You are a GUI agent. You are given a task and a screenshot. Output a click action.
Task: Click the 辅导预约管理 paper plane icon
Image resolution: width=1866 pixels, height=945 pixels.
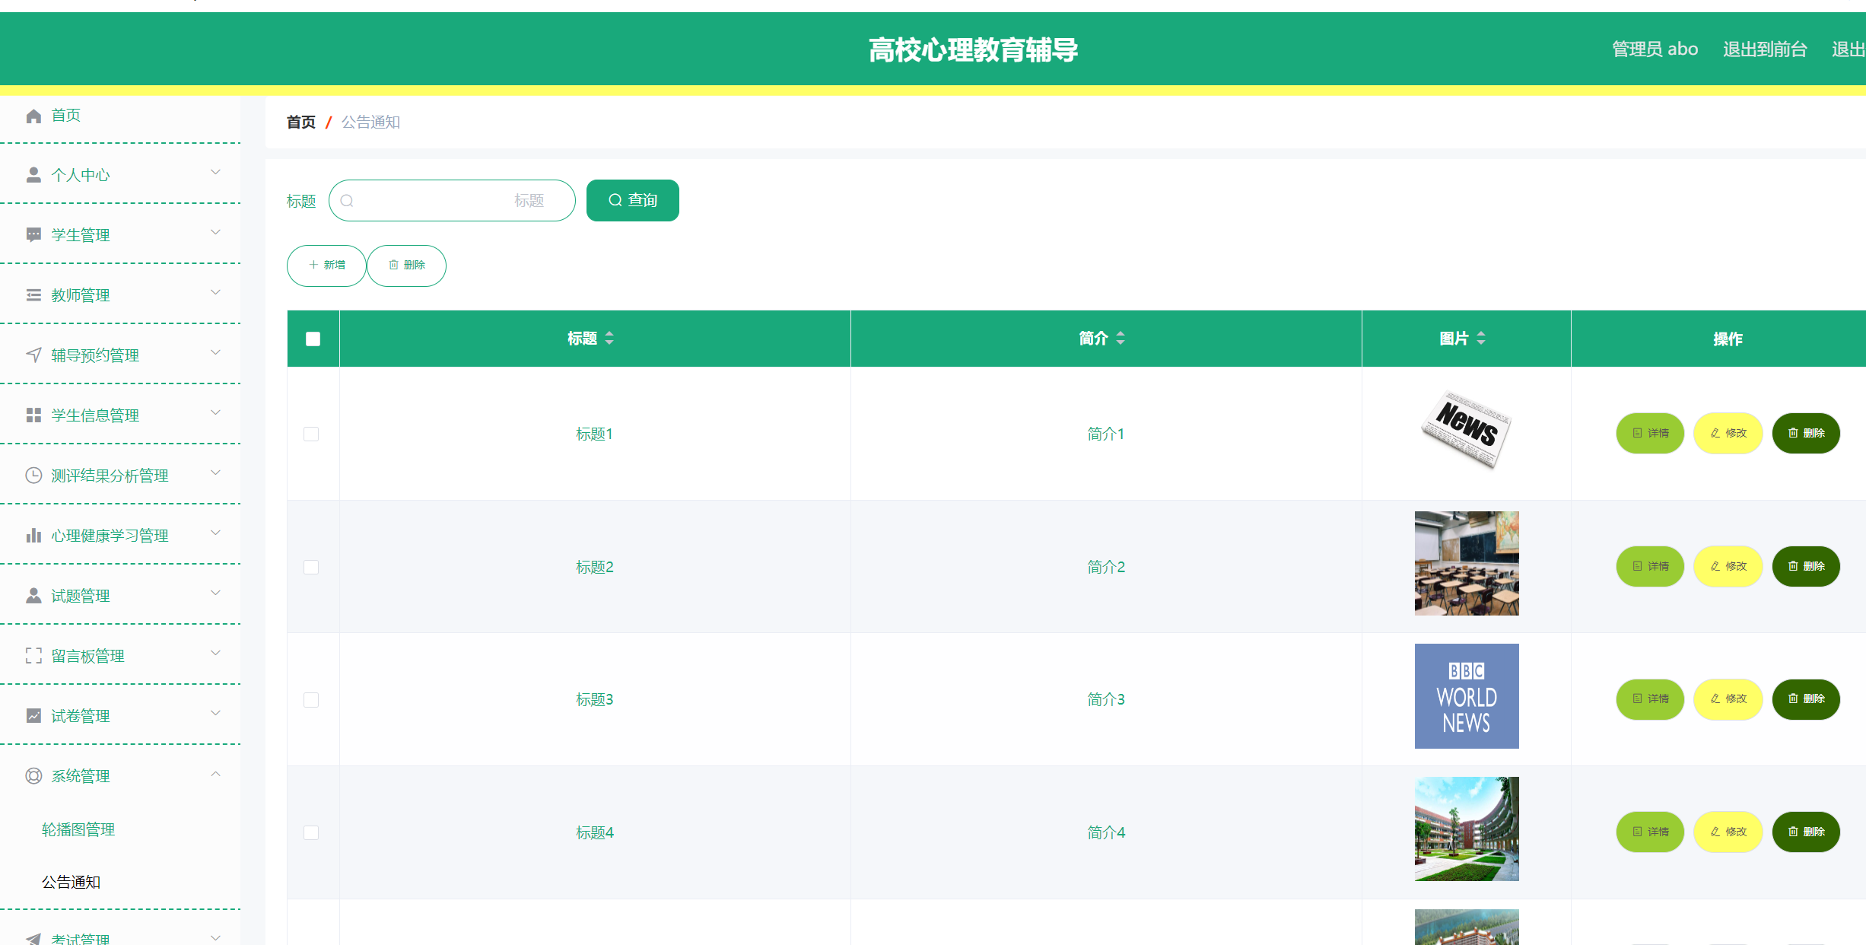tap(33, 355)
